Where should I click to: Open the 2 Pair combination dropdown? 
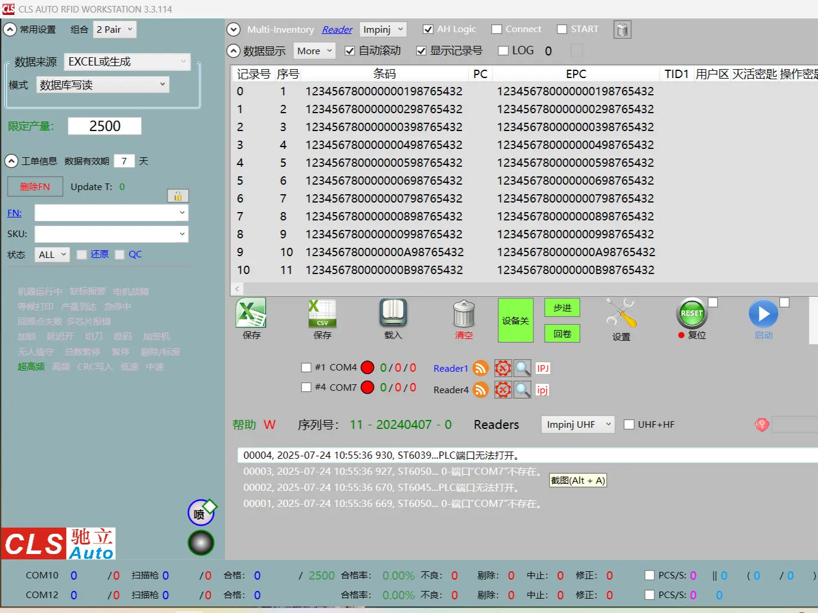click(115, 30)
